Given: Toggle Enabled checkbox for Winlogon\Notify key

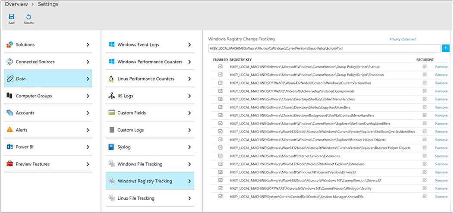Looking at the screenshot, I should point(221,188).
